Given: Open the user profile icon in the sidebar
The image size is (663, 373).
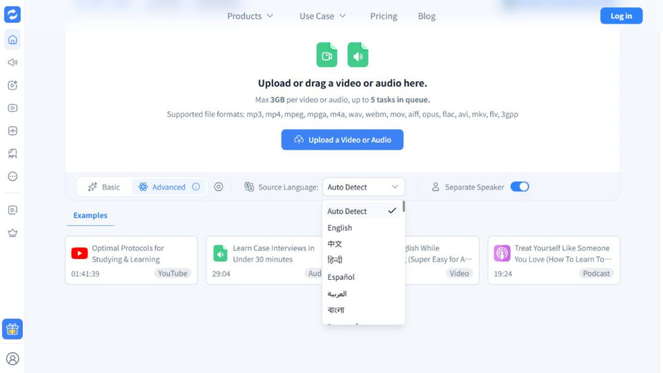Looking at the screenshot, I should [13, 359].
